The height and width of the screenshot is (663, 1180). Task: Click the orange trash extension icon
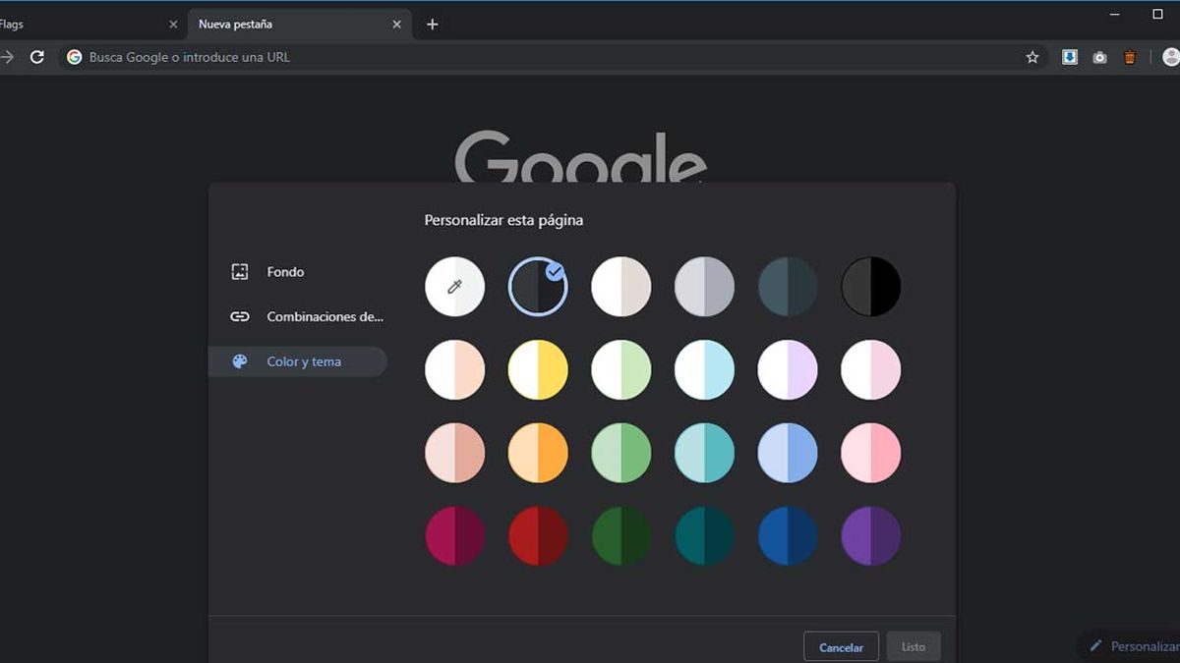tap(1130, 57)
